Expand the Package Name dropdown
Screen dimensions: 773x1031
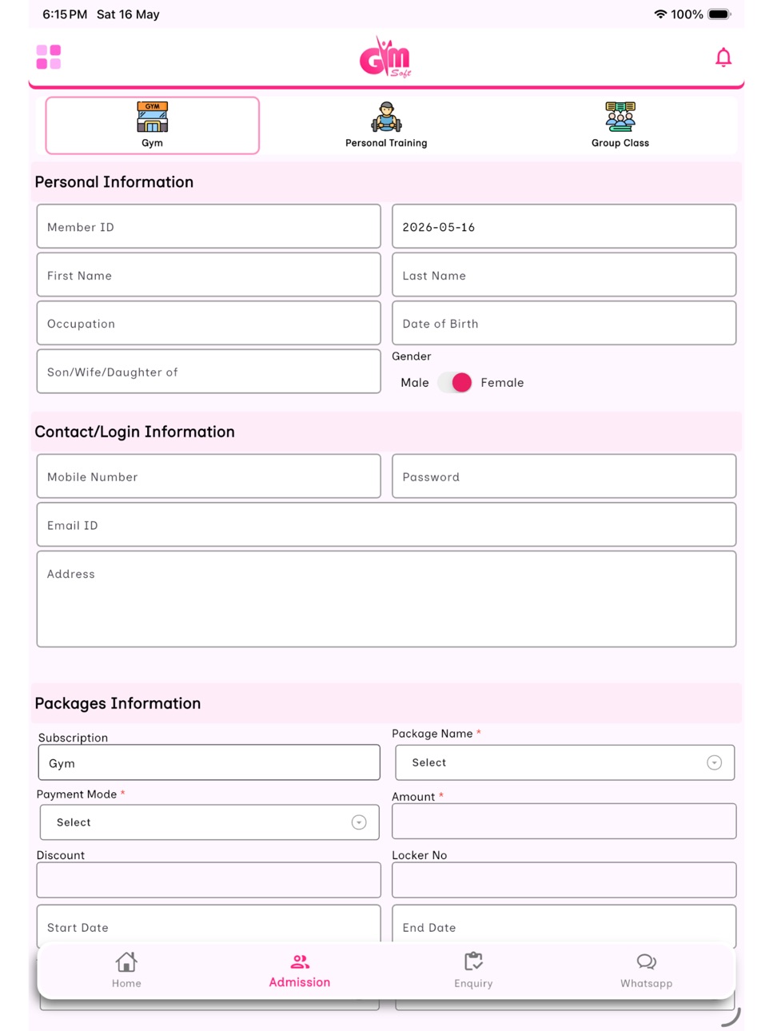tap(564, 762)
